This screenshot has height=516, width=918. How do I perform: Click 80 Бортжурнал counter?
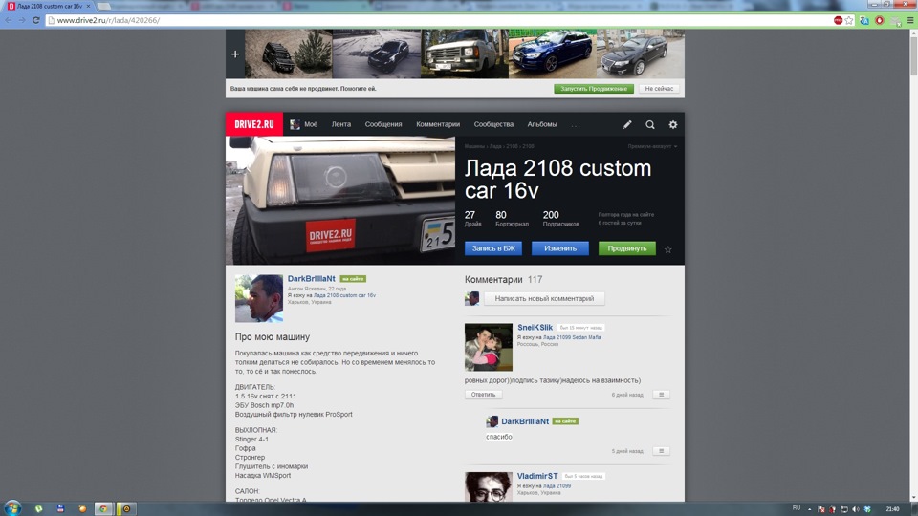(512, 219)
